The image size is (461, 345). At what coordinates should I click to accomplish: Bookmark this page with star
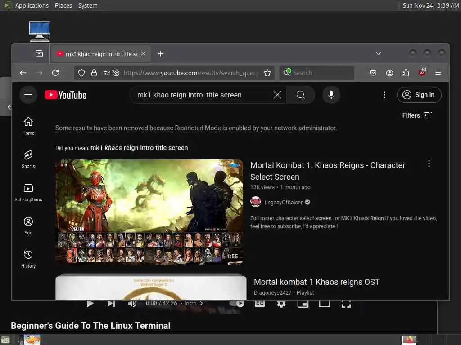[267, 73]
